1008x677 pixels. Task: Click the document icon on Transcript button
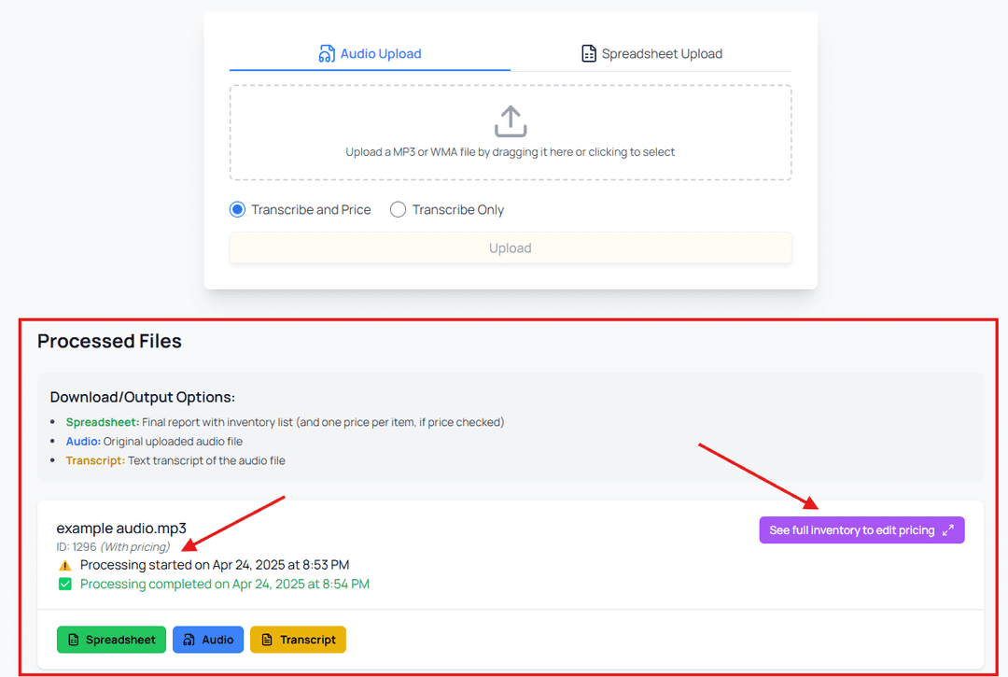point(267,640)
